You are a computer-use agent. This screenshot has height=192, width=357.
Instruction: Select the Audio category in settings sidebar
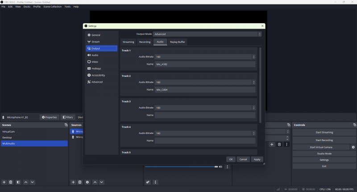coord(102,55)
